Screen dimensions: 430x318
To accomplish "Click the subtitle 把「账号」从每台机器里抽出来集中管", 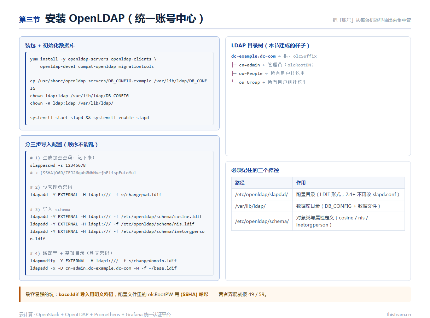I will click(x=372, y=20).
